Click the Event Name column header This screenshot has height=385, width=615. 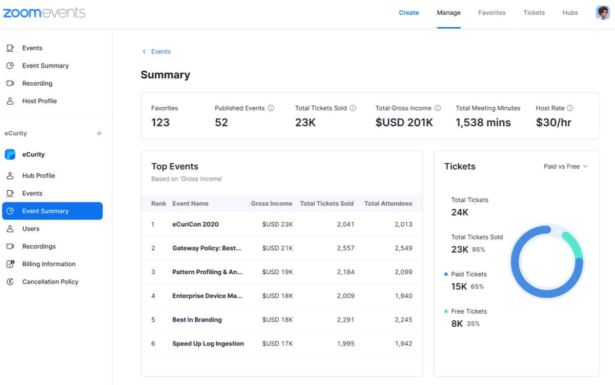[190, 204]
